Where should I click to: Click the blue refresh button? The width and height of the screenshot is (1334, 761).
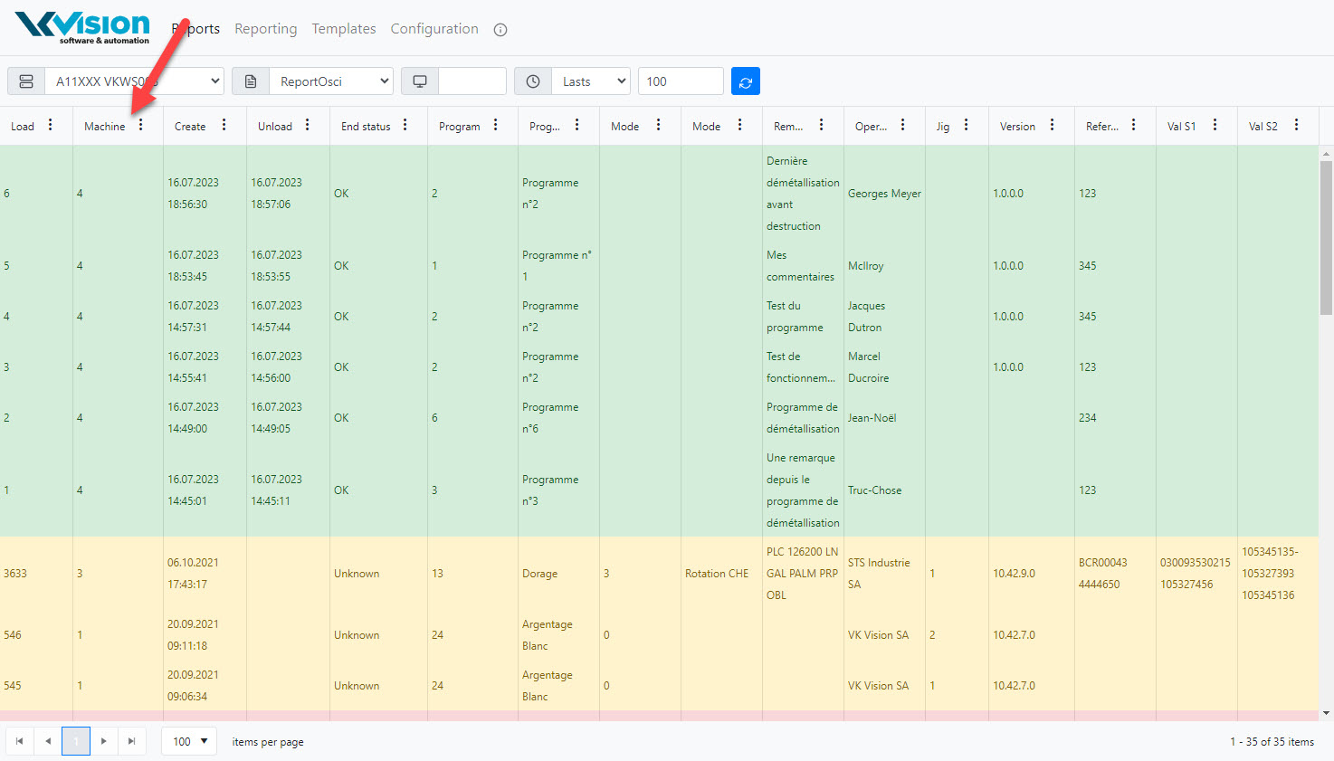[x=745, y=81]
